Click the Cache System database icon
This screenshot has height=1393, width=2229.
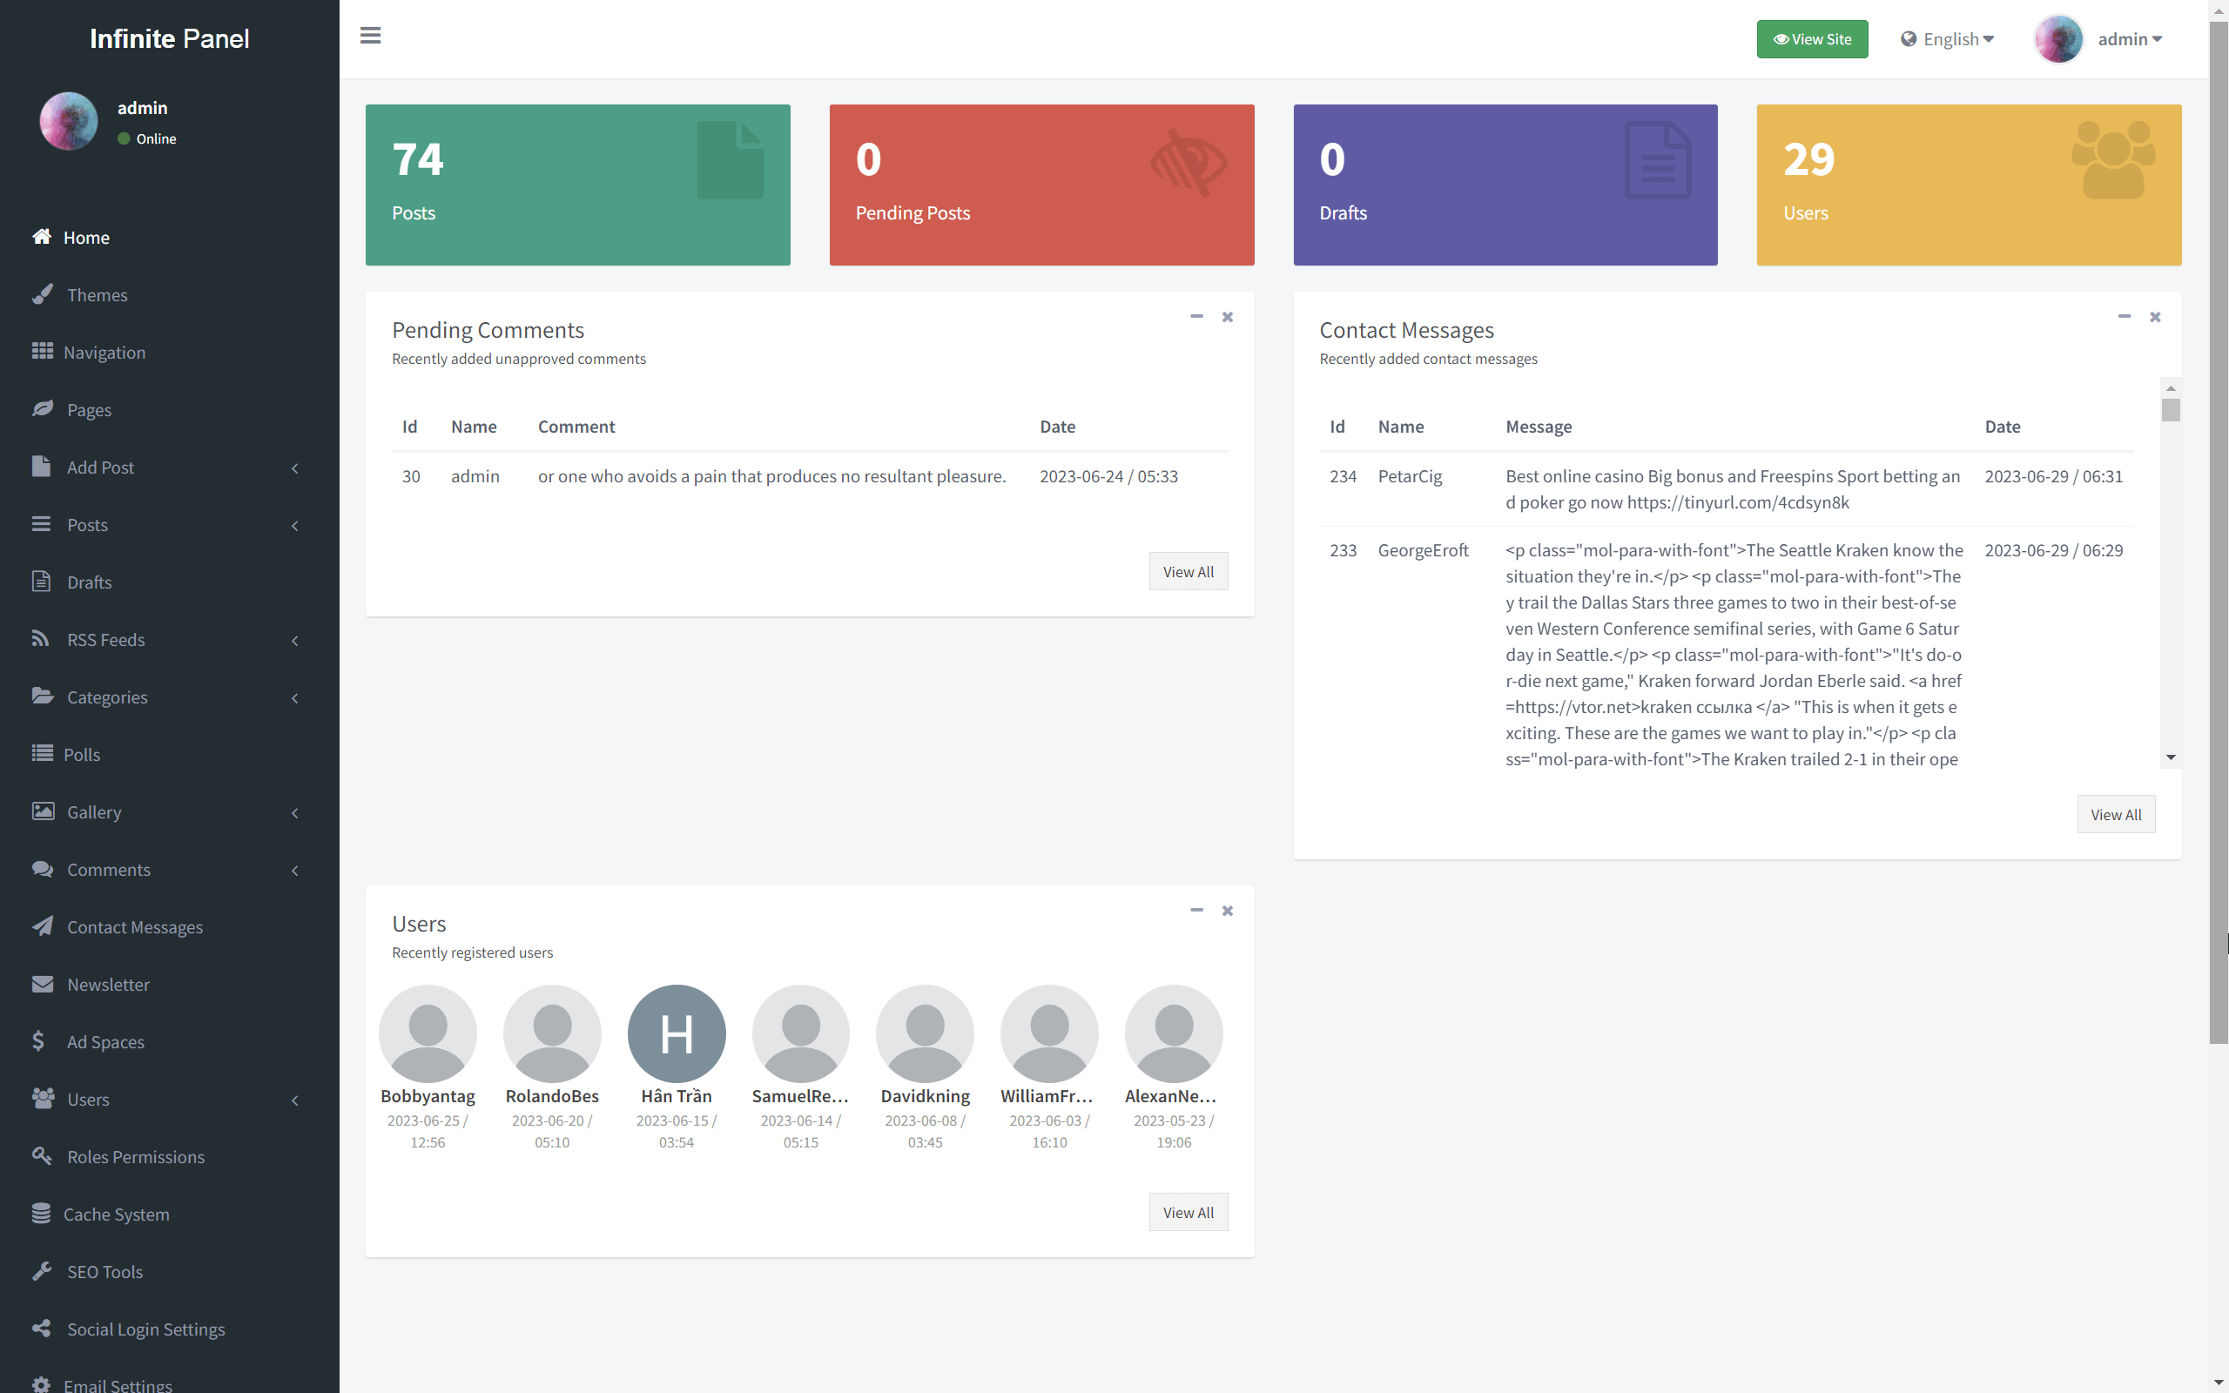(x=42, y=1214)
